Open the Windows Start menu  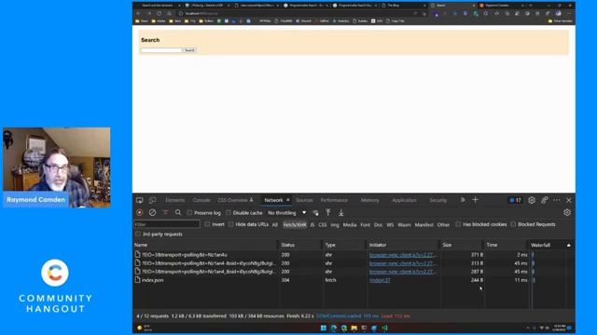[x=324, y=328]
